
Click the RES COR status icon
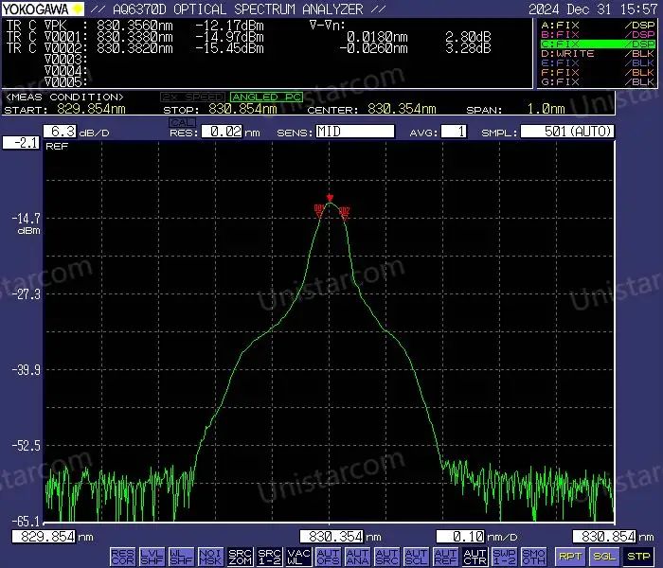click(x=122, y=557)
